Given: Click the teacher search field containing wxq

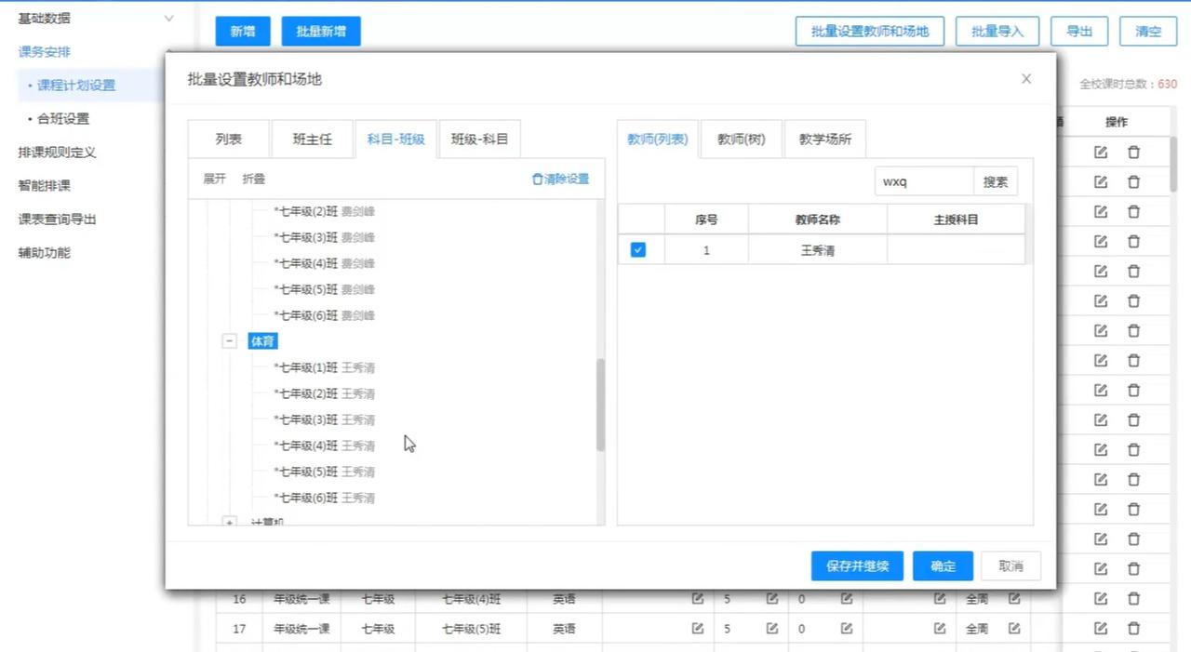Looking at the screenshot, I should pos(924,181).
